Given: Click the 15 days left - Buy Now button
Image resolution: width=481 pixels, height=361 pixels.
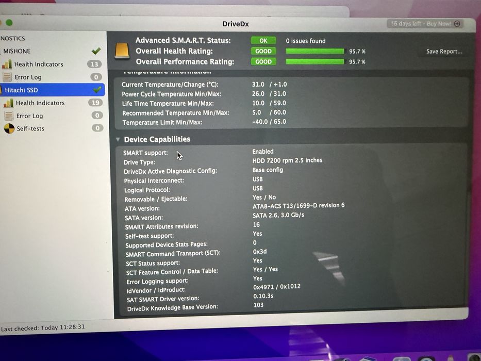Looking at the screenshot, I should coord(425,24).
